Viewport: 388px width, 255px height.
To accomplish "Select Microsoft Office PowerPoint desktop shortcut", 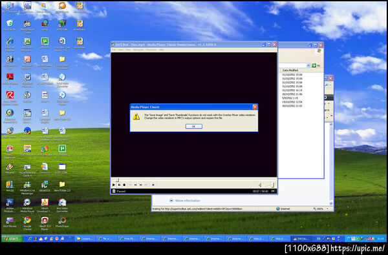I will (27, 63).
